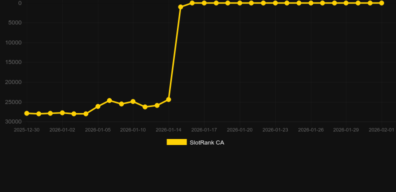Select the data point for 2026-01-05
396x192 pixels.
pyautogui.click(x=98, y=106)
